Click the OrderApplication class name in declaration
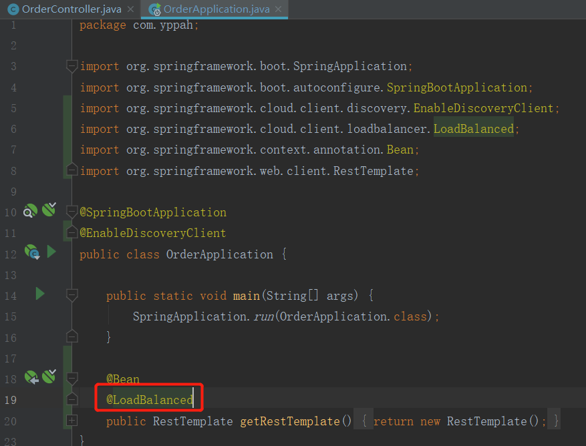586x446 pixels. pyautogui.click(x=220, y=254)
